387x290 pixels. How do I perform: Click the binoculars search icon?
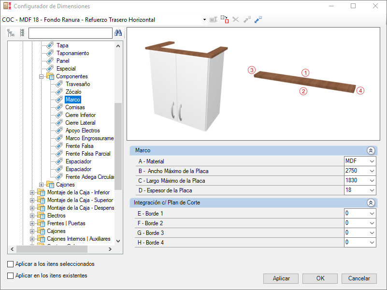[118, 33]
